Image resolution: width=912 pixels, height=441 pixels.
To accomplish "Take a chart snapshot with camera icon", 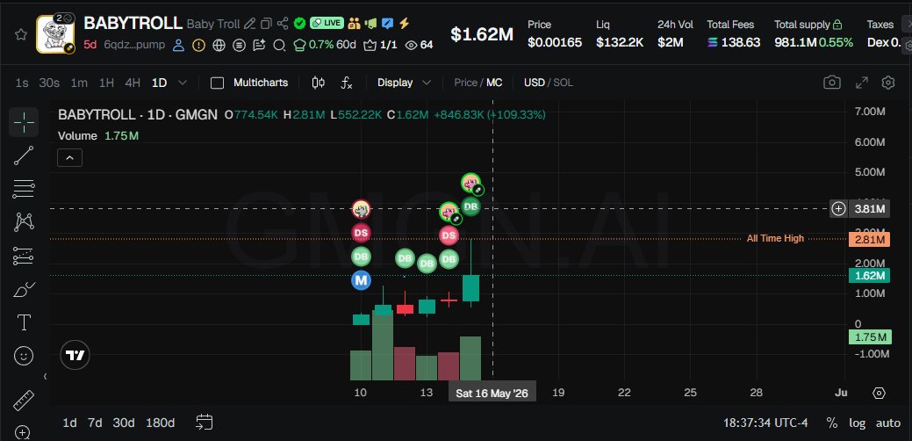I will (x=832, y=83).
